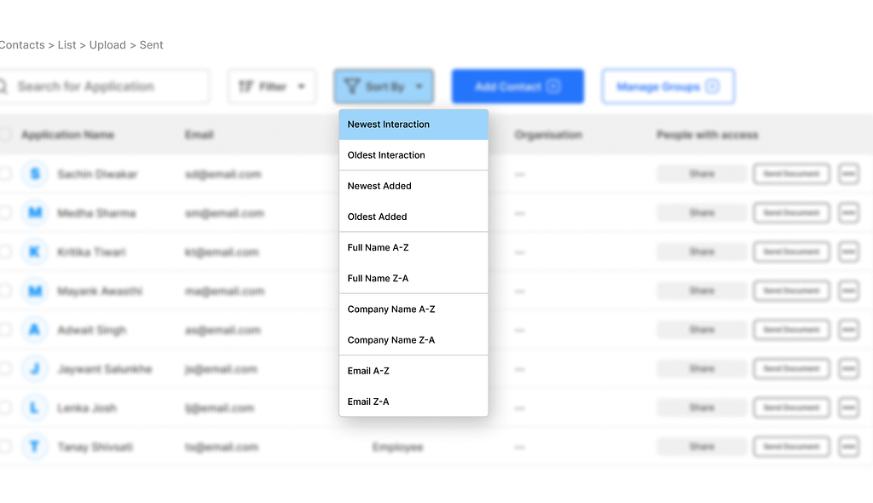
Task: Click Share on Mayank Awasthi's row
Action: (x=701, y=290)
